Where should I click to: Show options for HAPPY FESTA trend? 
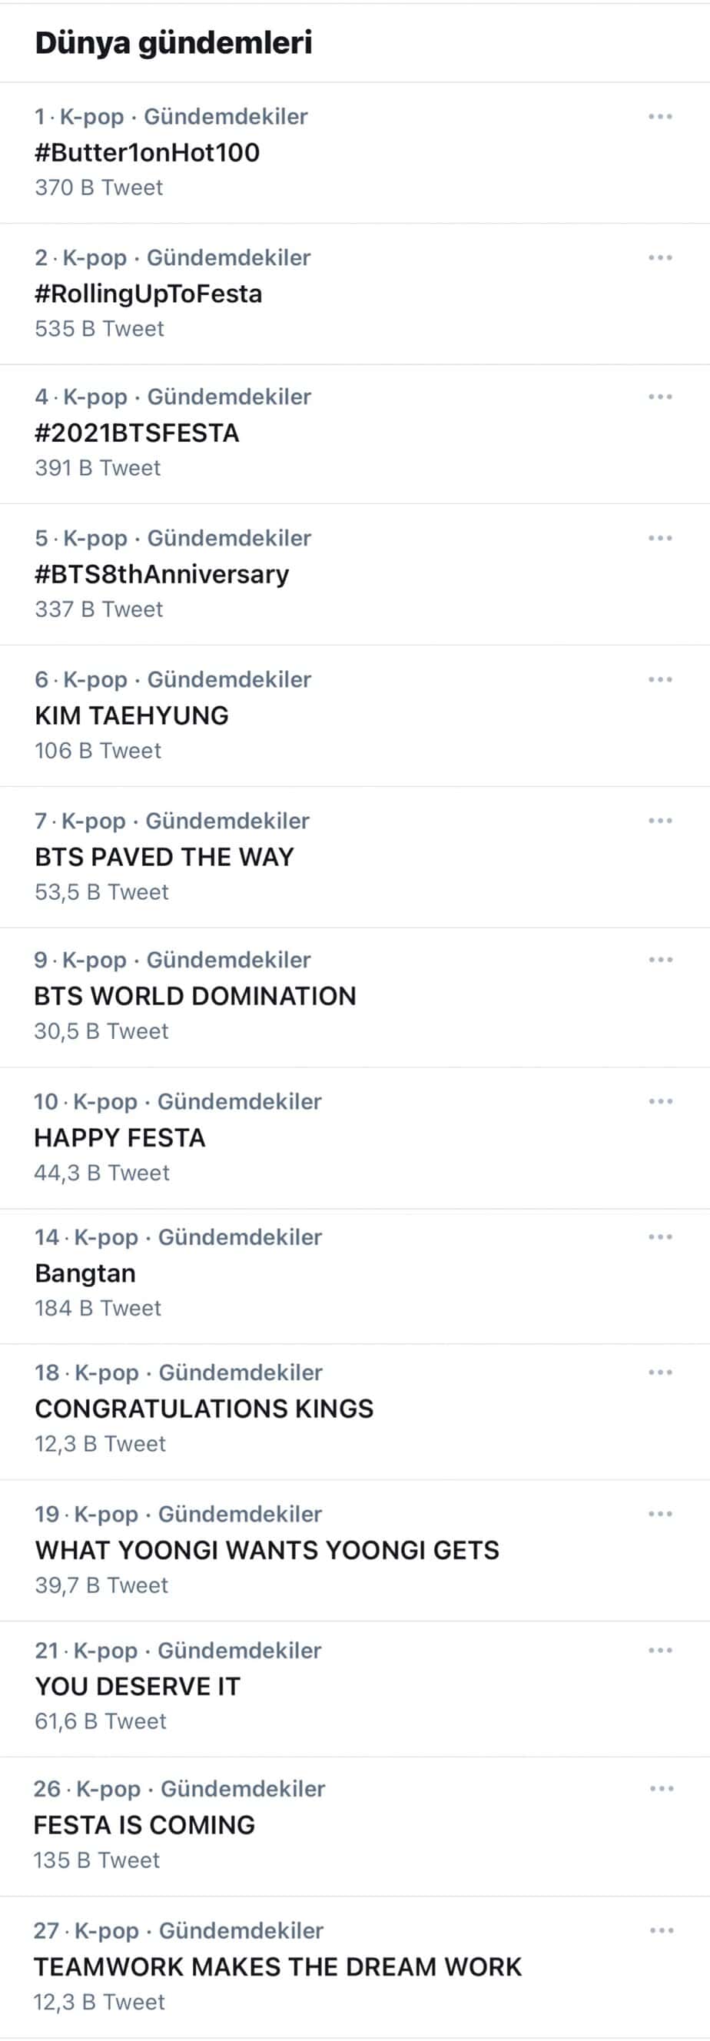[x=660, y=1101]
